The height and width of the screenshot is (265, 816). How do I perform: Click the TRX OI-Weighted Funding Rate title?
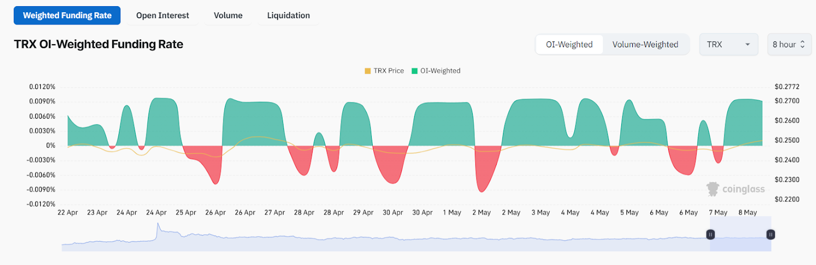[98, 44]
